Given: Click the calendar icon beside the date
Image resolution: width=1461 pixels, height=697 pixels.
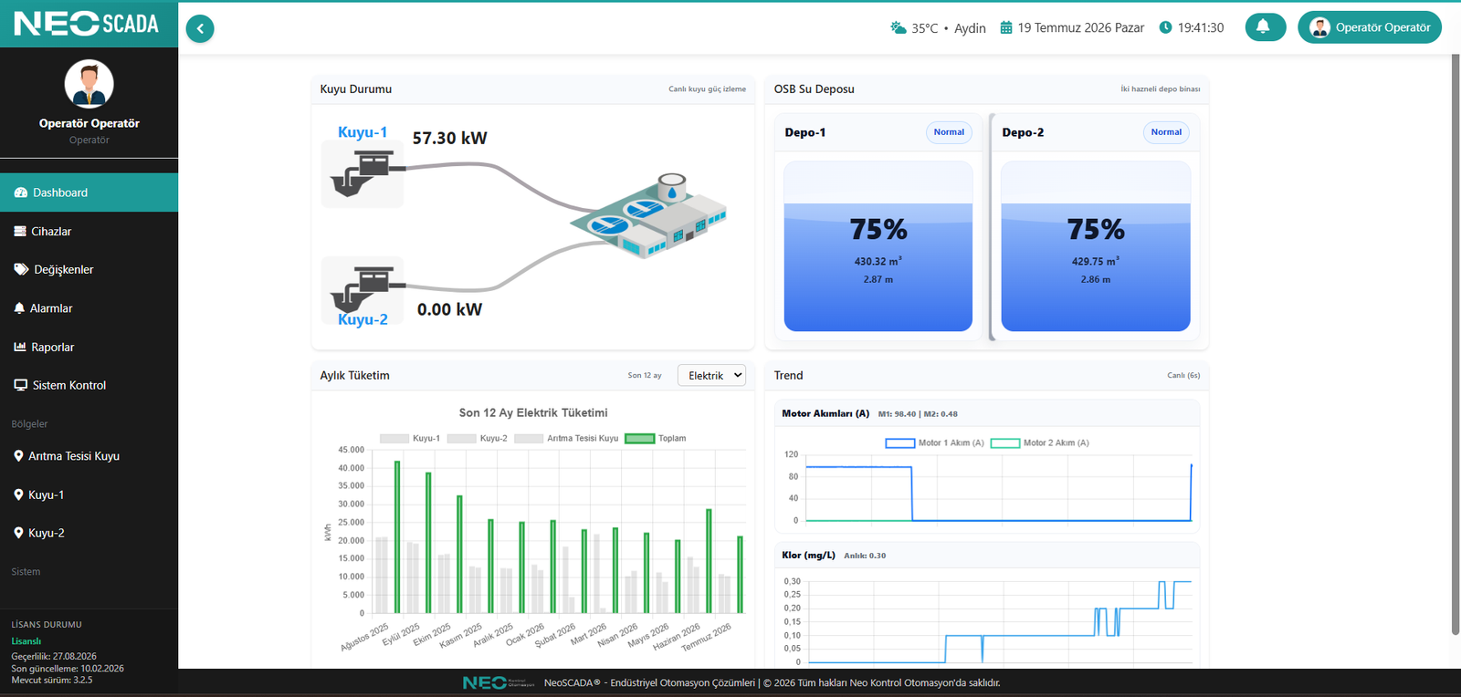Looking at the screenshot, I should pyautogui.click(x=1006, y=28).
